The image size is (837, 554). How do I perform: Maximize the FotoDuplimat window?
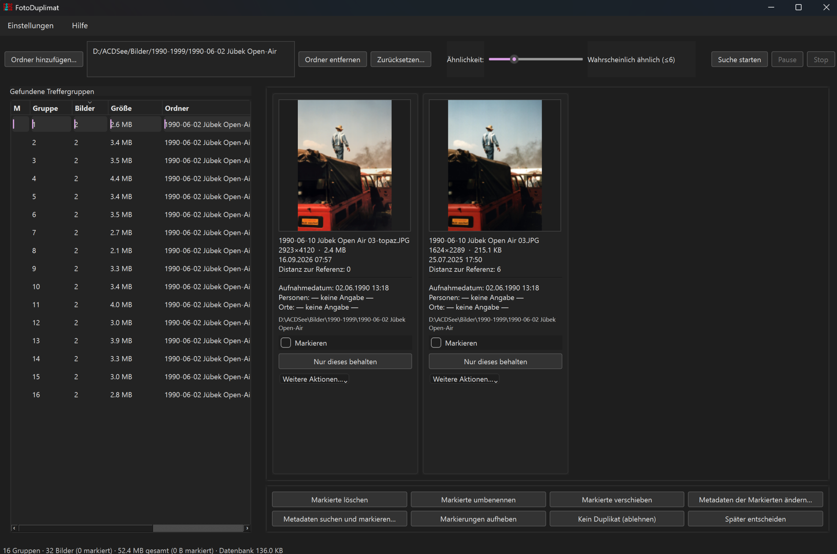pyautogui.click(x=798, y=8)
